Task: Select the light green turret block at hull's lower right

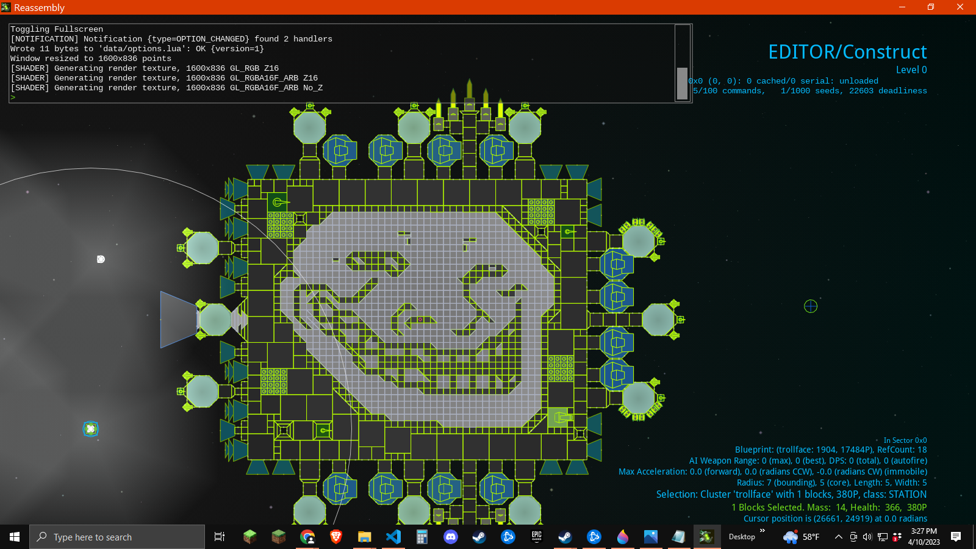Action: [x=559, y=417]
